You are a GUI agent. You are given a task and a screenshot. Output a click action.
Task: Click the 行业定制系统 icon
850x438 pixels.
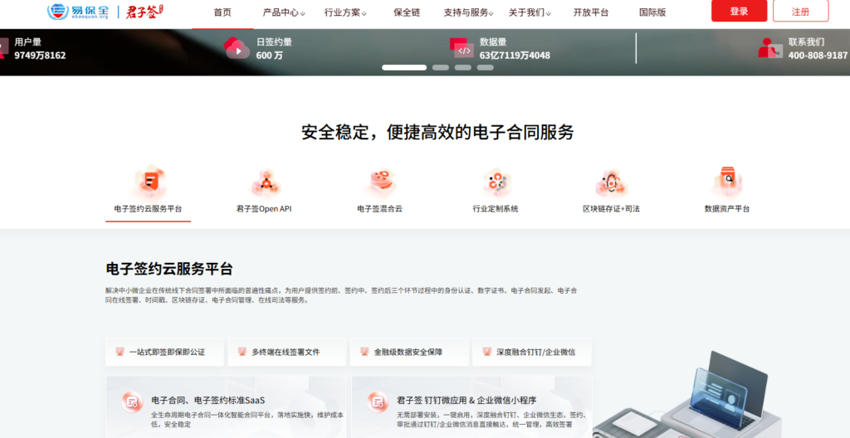(496, 182)
